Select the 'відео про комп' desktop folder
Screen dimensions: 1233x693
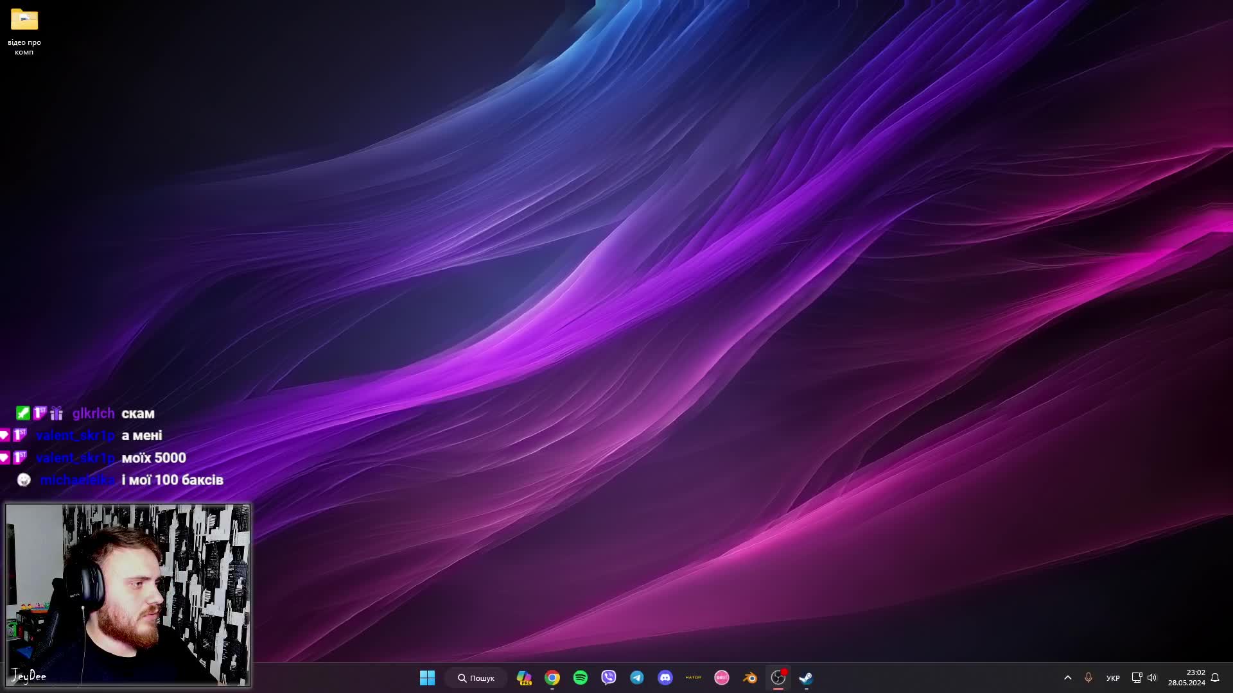[x=24, y=32]
